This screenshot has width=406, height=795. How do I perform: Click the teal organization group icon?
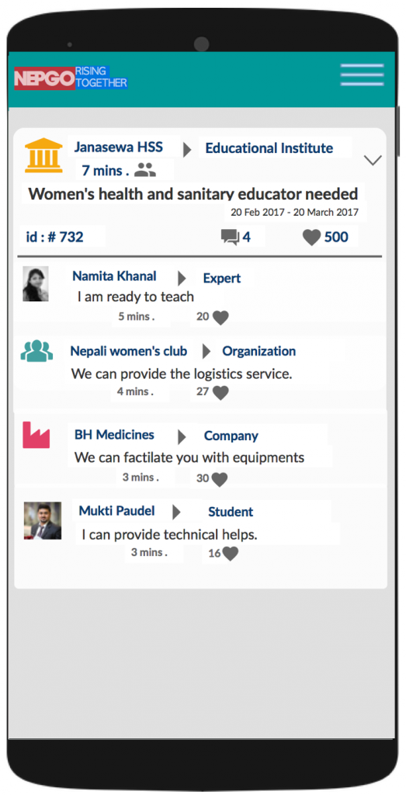click(36, 350)
